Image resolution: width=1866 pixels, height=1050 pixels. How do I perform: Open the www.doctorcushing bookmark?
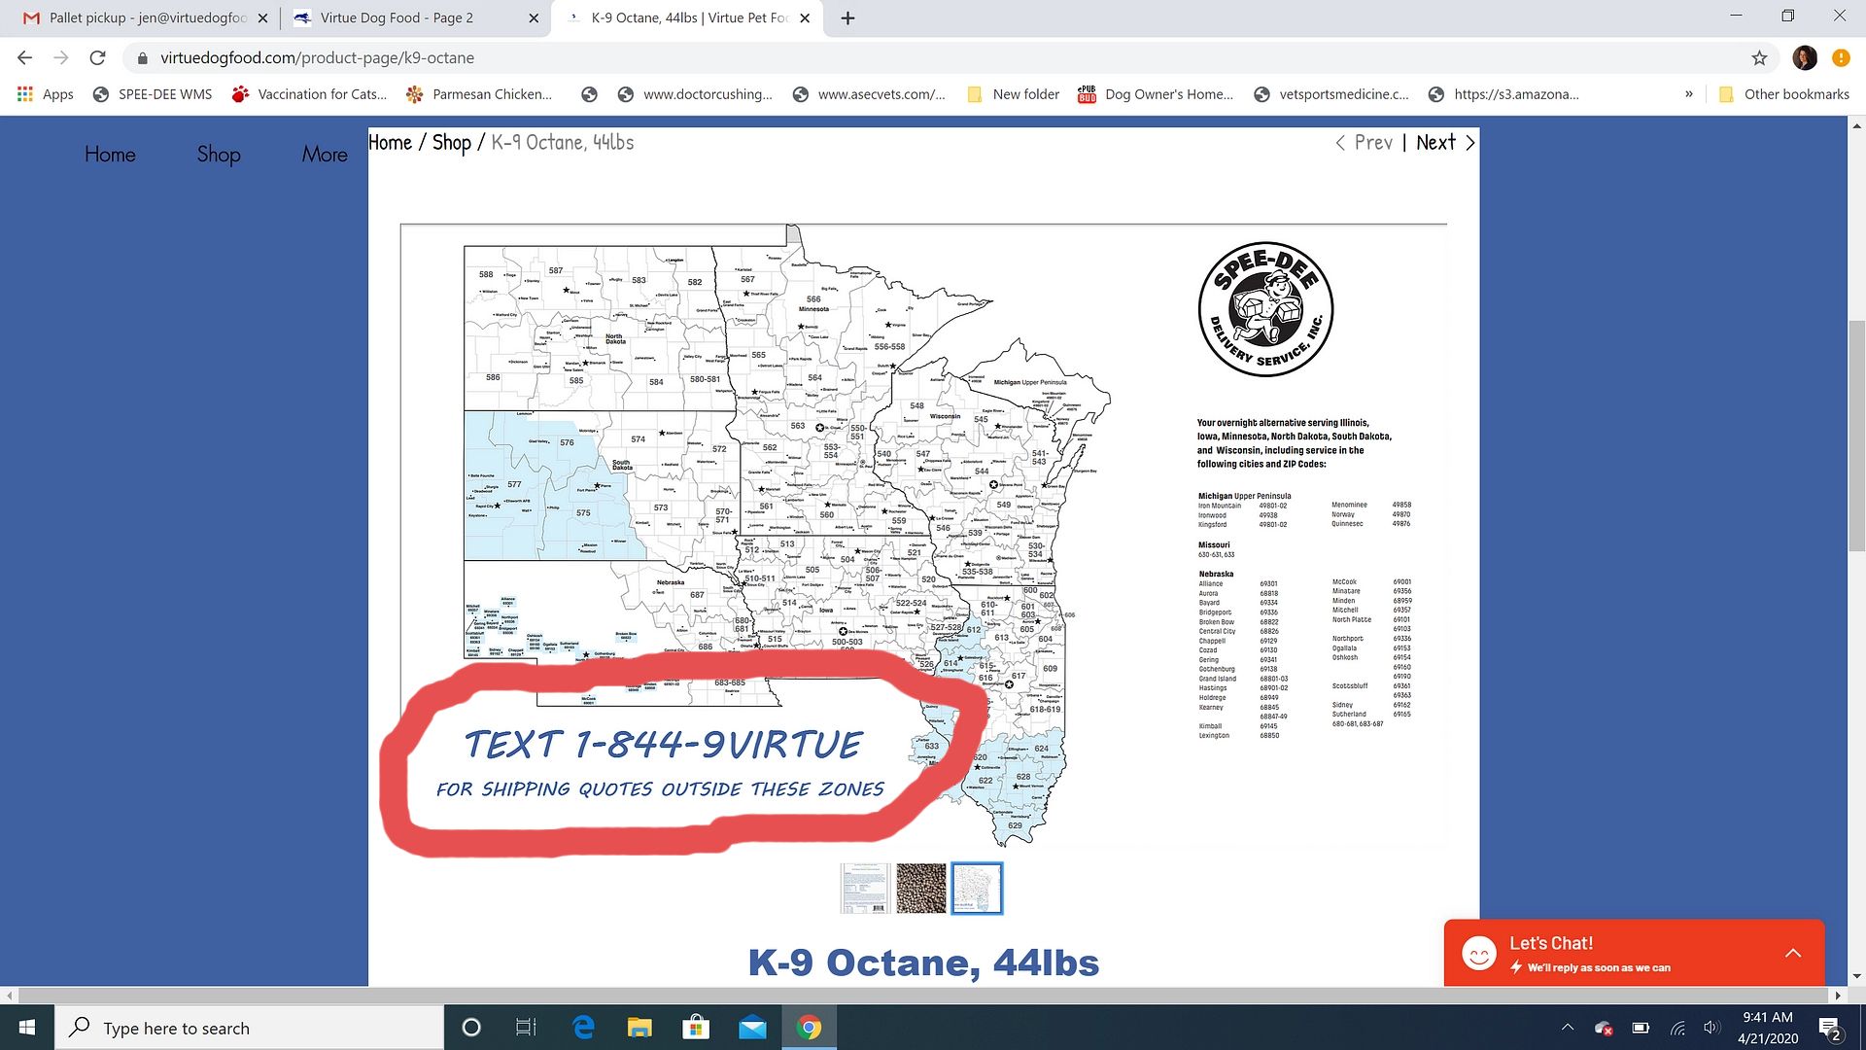click(695, 94)
